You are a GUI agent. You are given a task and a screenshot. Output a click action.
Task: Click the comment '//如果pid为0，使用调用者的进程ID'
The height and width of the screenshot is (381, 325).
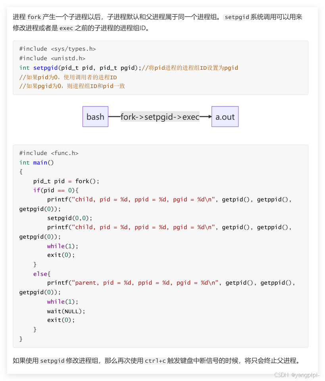[68, 77]
